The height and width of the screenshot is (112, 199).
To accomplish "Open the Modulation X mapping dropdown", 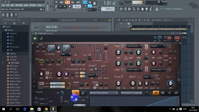I will (131, 93).
